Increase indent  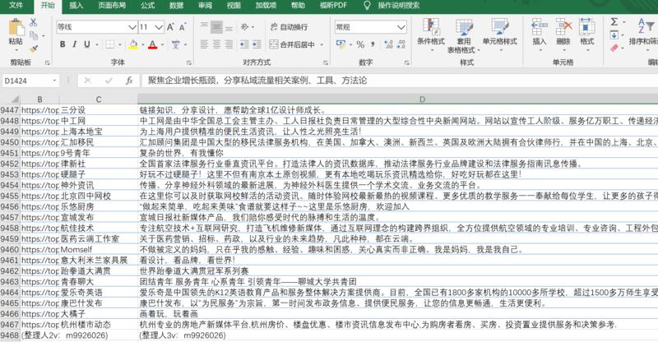coord(257,44)
